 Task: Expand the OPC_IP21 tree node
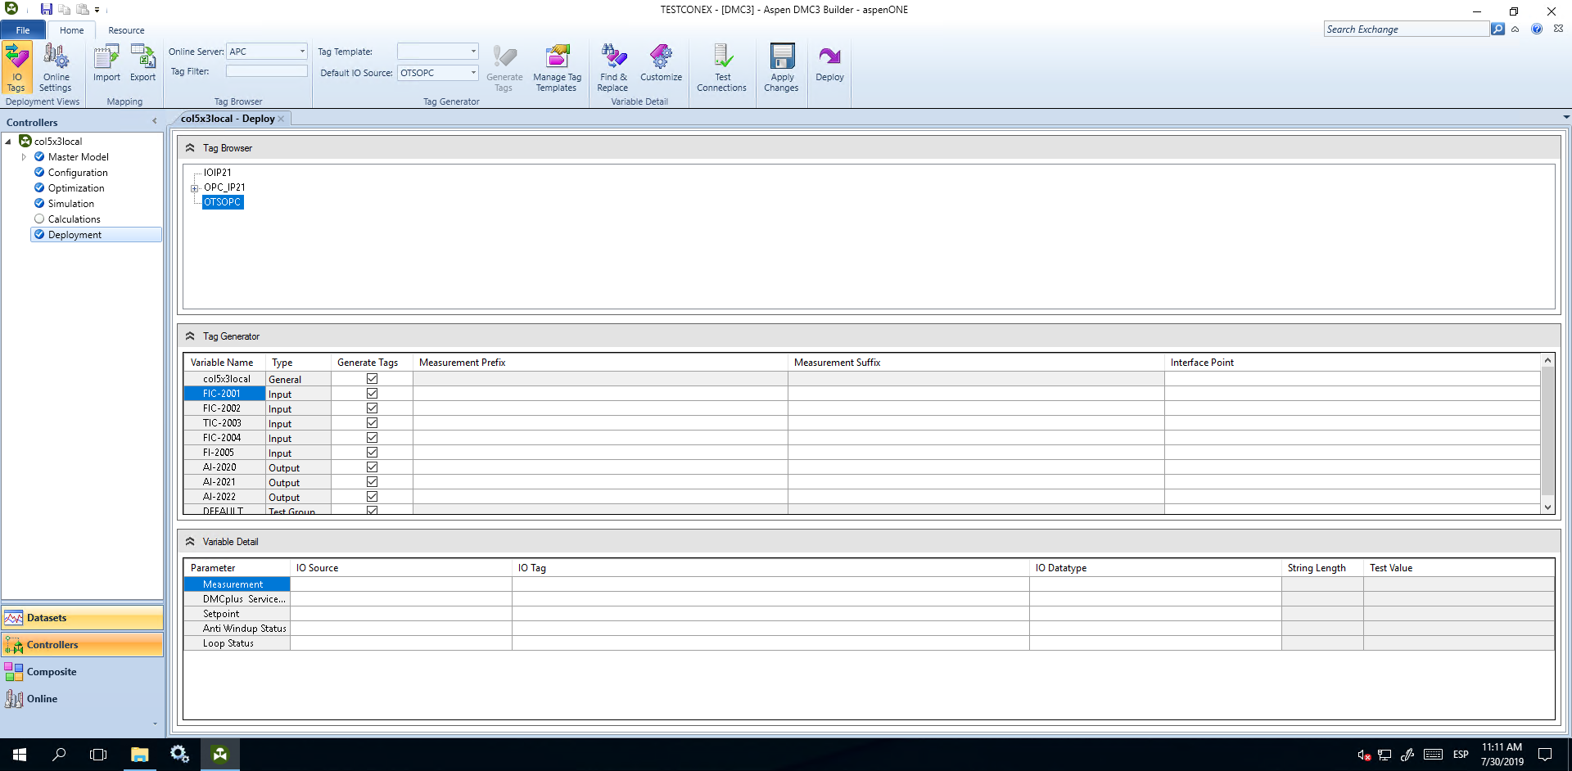195,188
